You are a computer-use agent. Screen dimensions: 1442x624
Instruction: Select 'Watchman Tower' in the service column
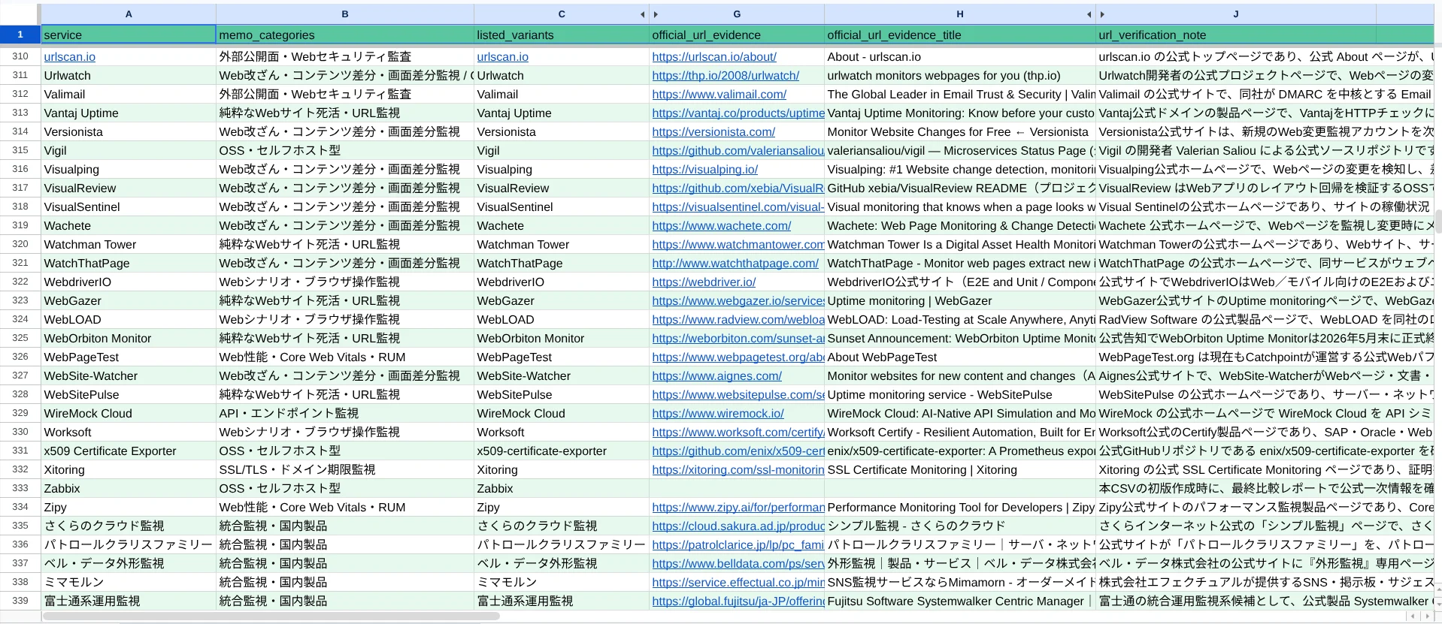coord(129,244)
